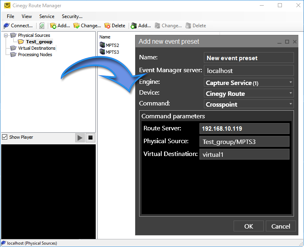The image size is (304, 247).
Task: Click into the Name field of the preset
Action: click(x=249, y=58)
